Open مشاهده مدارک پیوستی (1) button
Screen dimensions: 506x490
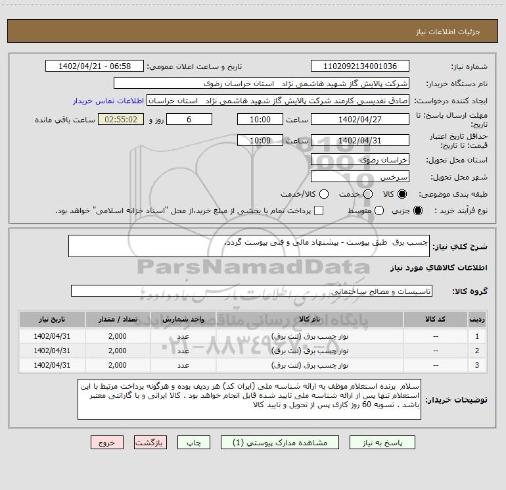(280, 443)
